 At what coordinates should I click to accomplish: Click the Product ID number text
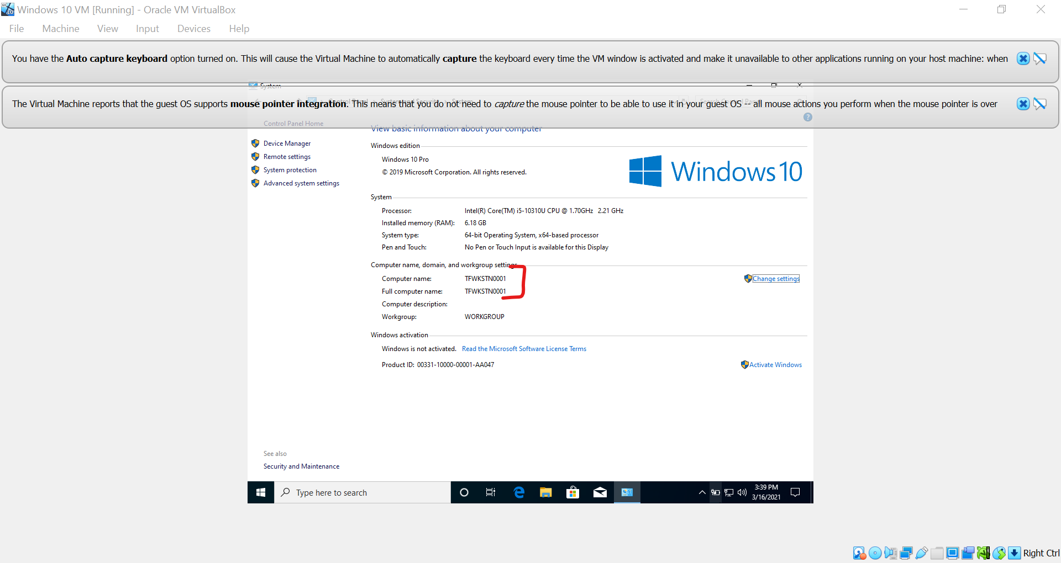click(455, 365)
